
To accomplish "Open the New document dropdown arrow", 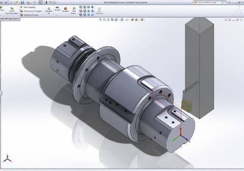I will [x=13, y=3].
